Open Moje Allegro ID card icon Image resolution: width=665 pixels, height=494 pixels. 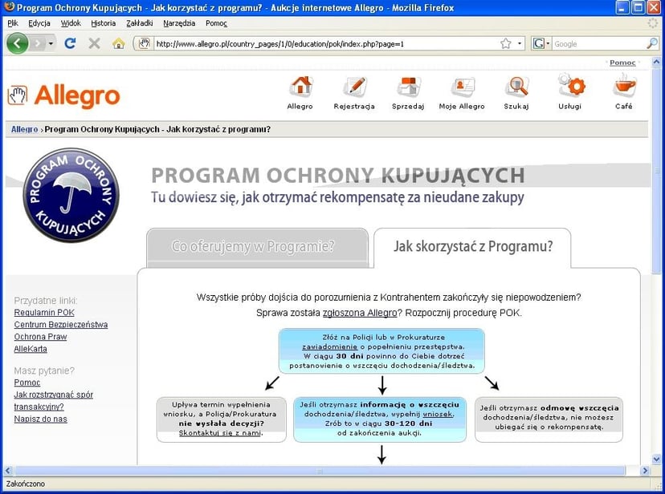462,87
